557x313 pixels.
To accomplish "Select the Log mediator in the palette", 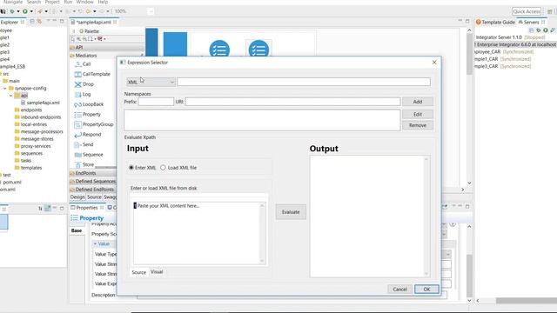I will (83, 95).
